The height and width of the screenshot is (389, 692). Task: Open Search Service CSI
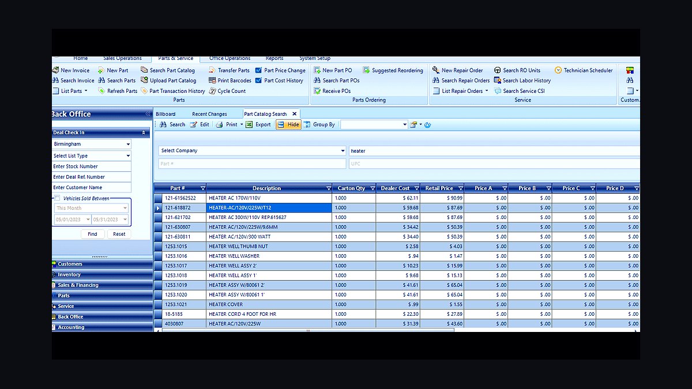pos(519,91)
